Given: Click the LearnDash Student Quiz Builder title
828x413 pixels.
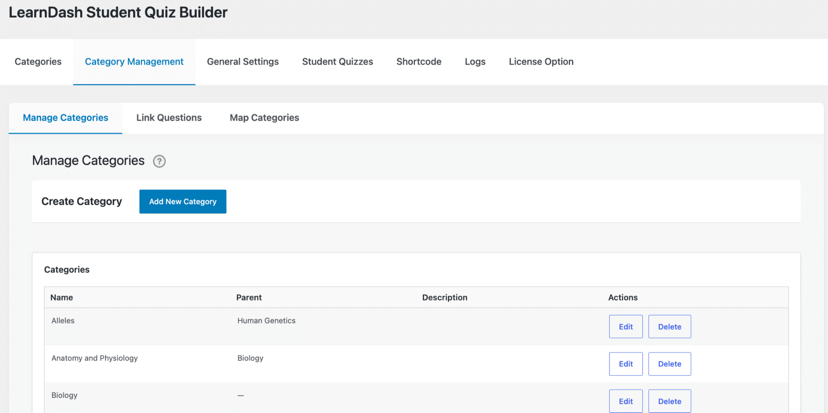Looking at the screenshot, I should (118, 12).
